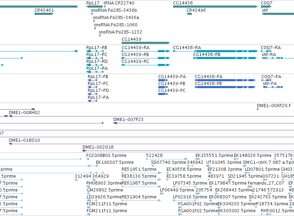Click snoRNA:Psi28S-1232 label
Screen dimensions: 294x216
tap(120, 32)
